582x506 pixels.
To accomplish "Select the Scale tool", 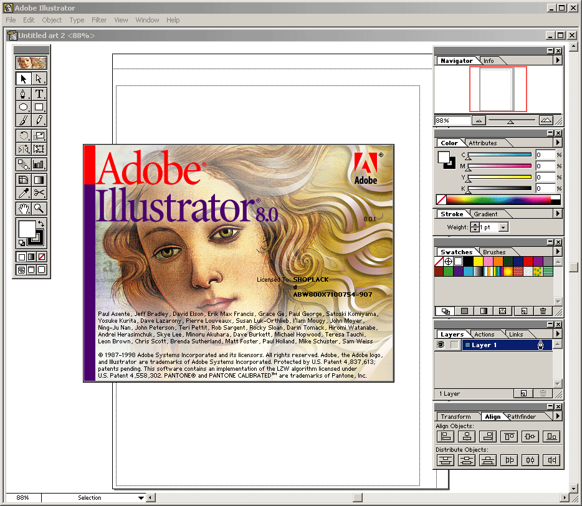I will point(39,136).
